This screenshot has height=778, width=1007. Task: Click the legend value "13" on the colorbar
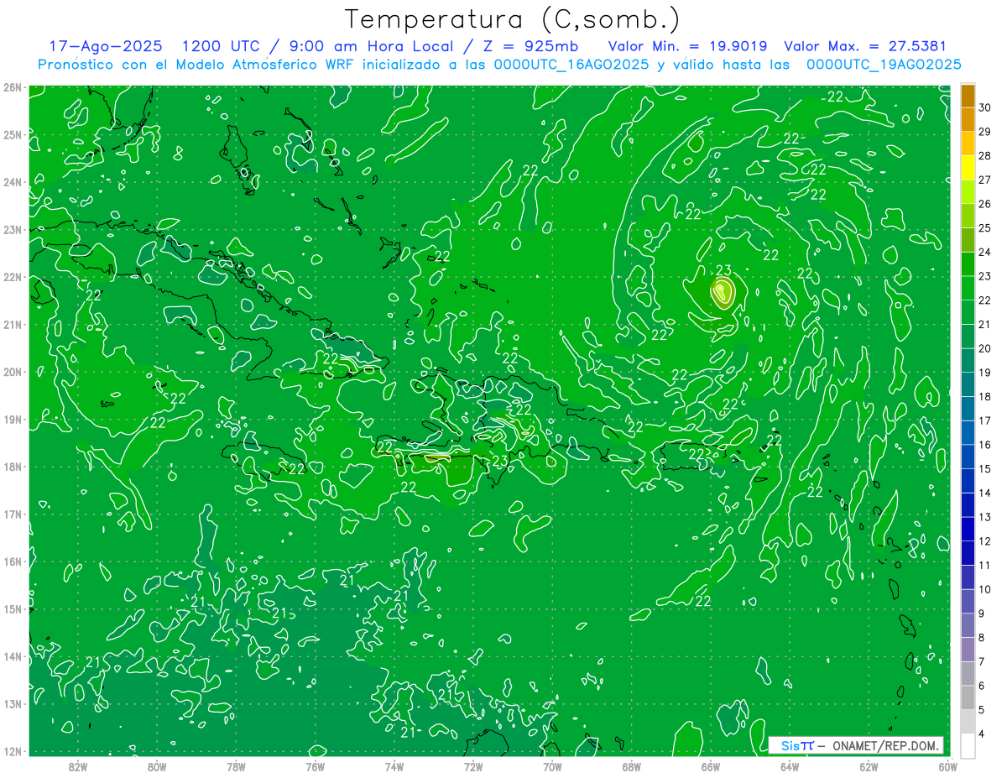[985, 517]
